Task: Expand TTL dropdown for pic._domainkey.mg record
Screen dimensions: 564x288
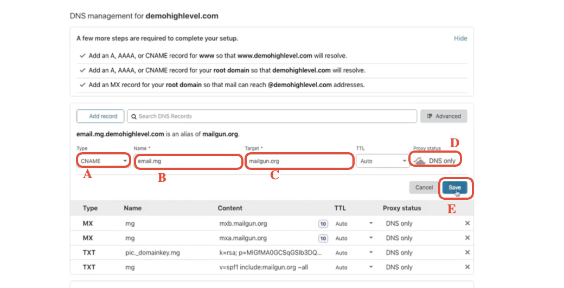Action: 371,253
